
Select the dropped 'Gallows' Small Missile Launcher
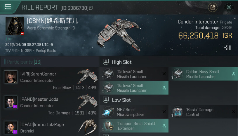134,88
